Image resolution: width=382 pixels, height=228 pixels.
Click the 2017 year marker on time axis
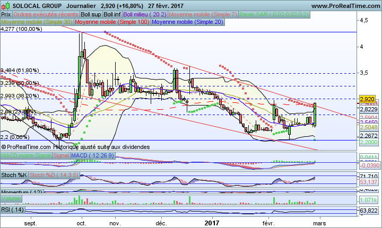212,223
